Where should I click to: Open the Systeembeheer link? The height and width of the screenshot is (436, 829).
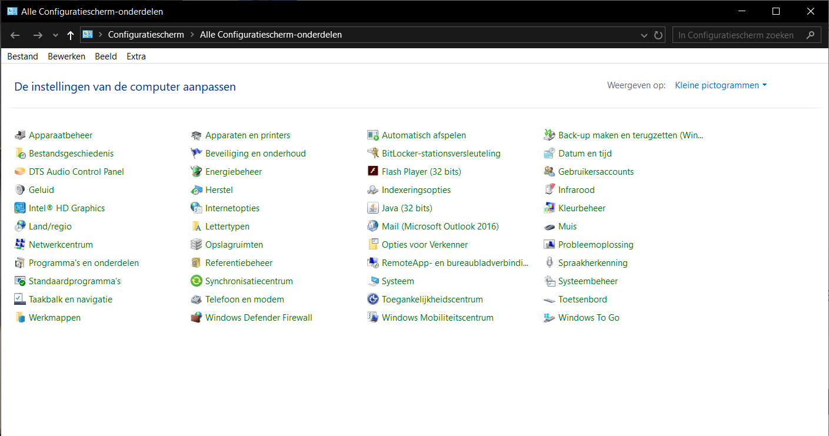coord(588,281)
